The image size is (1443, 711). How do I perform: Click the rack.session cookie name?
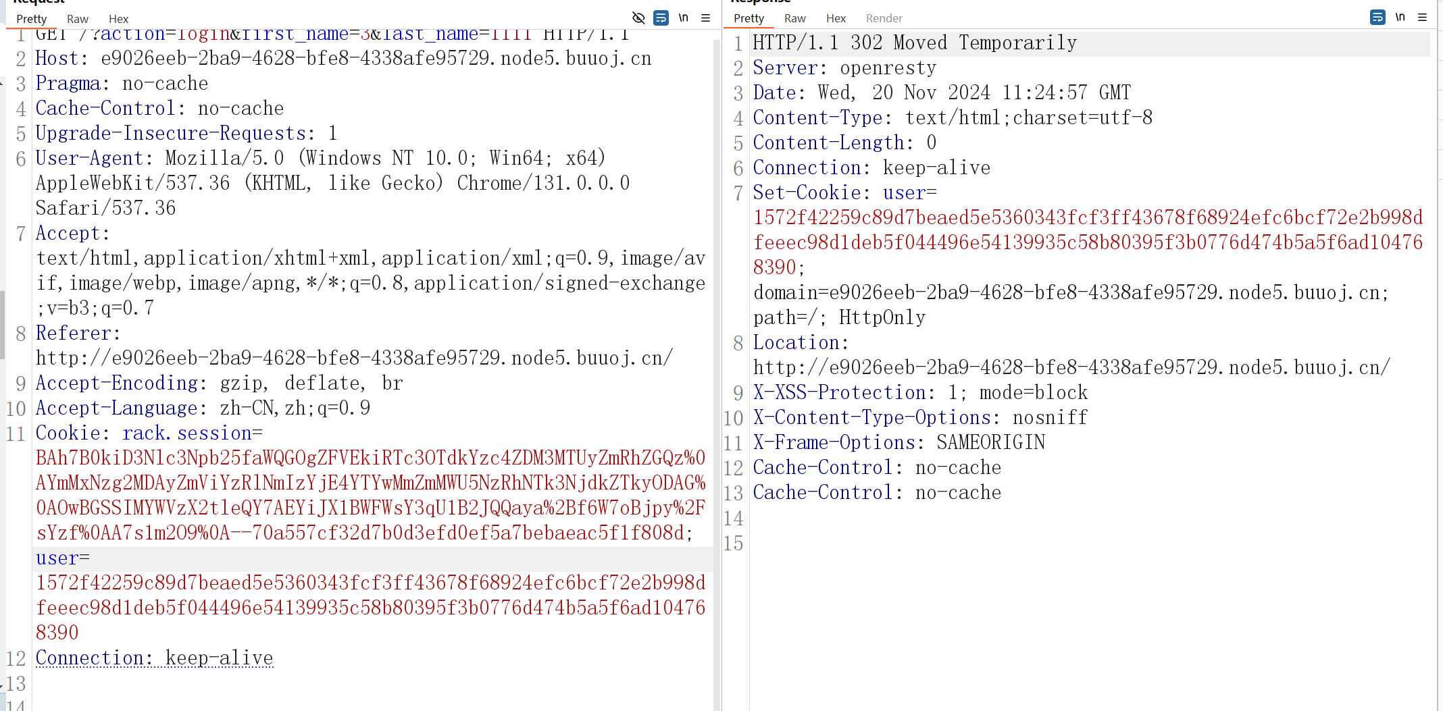tap(187, 433)
